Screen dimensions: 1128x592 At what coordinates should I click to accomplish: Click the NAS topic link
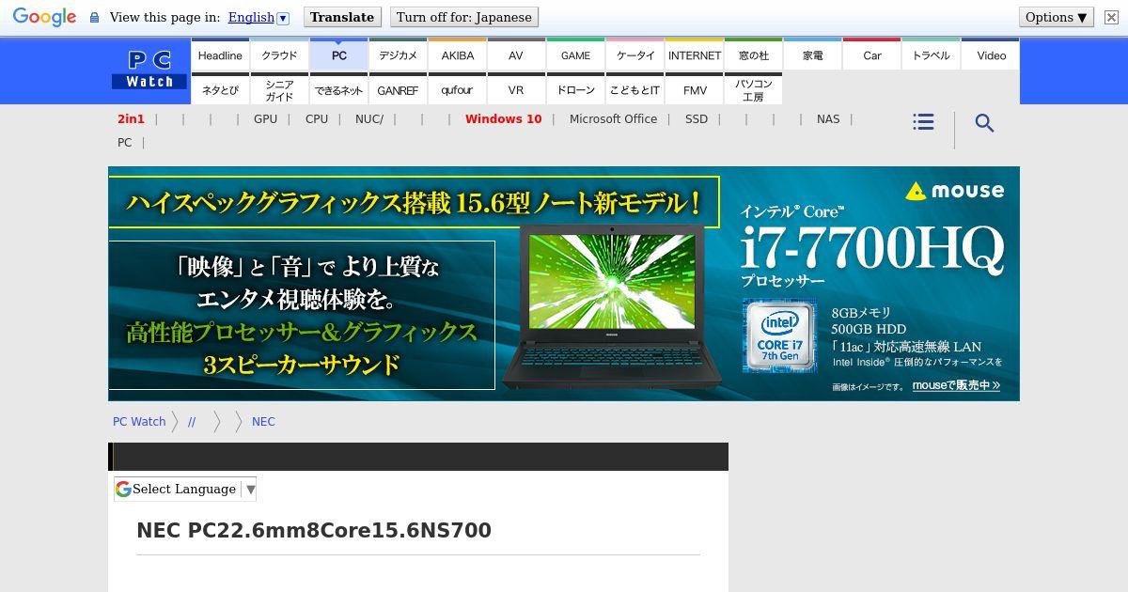pyautogui.click(x=828, y=119)
